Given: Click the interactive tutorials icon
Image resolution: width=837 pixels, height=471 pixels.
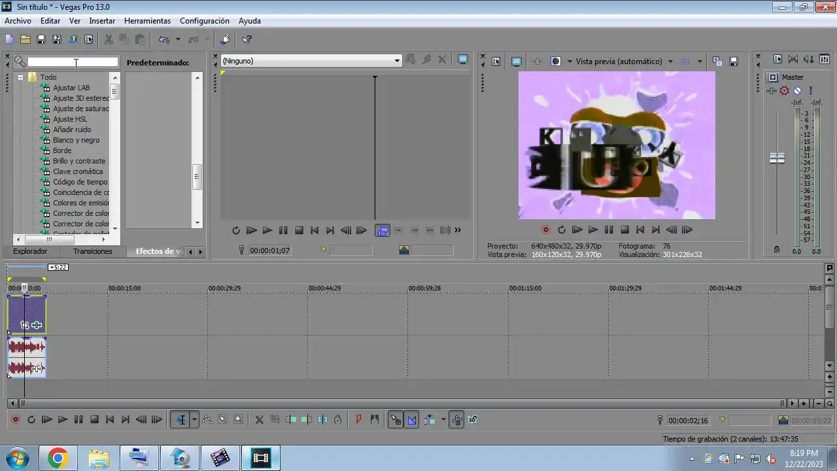Looking at the screenshot, I should (x=226, y=39).
